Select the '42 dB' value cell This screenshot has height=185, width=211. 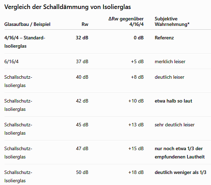[82, 101]
